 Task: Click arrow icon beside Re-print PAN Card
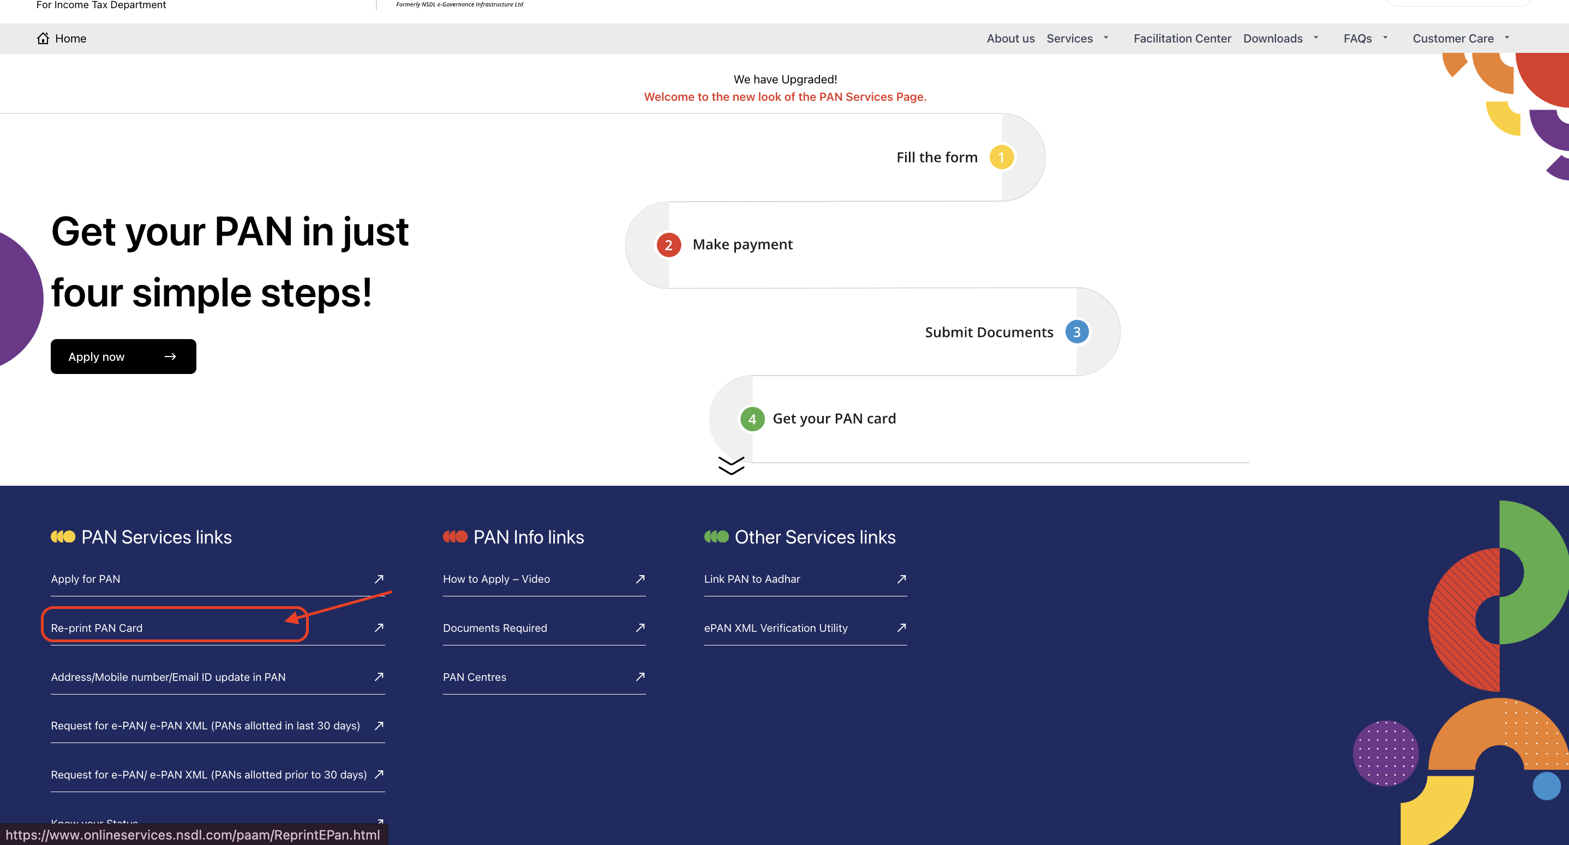coord(379,627)
